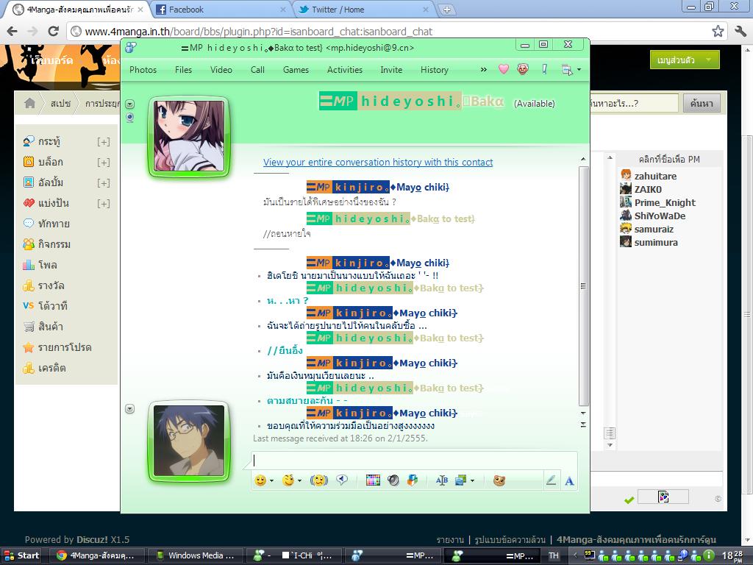This screenshot has width=753, height=565.
Task: Switch to Windows Media taskbar item
Action: pos(196,555)
